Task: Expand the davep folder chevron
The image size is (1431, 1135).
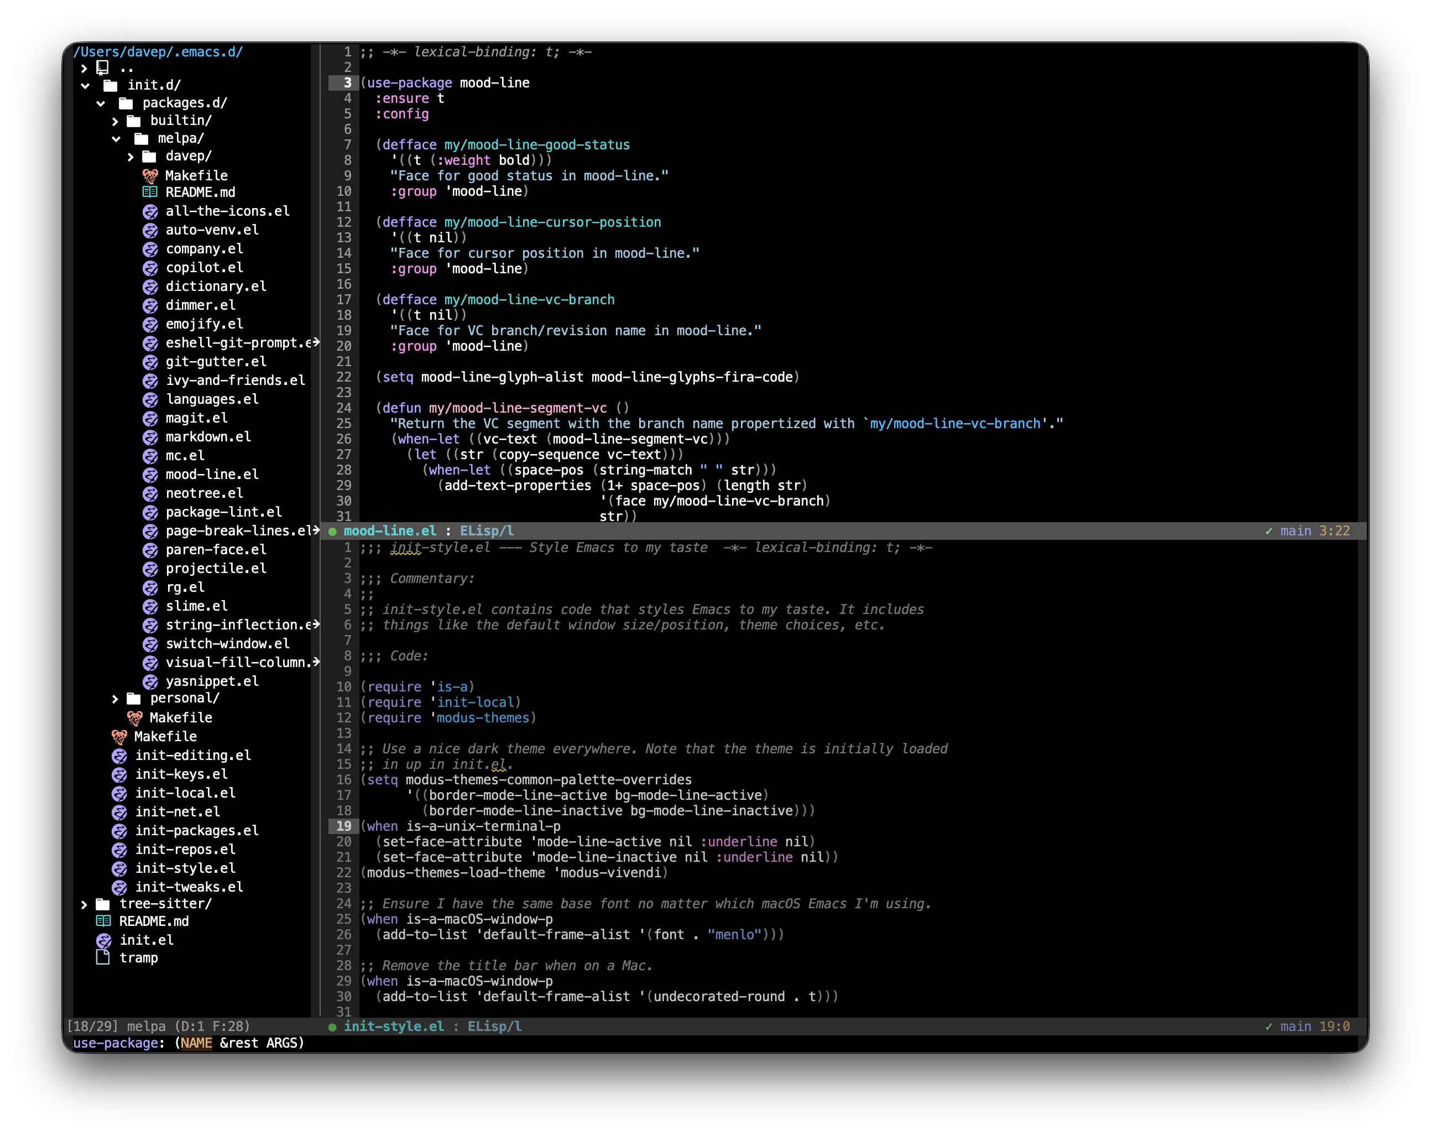Action: (130, 157)
